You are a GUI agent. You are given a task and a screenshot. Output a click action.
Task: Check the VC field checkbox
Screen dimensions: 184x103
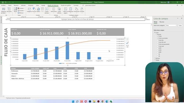pos(158,54)
